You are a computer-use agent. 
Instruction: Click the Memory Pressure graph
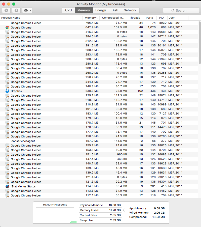tap(55, 216)
